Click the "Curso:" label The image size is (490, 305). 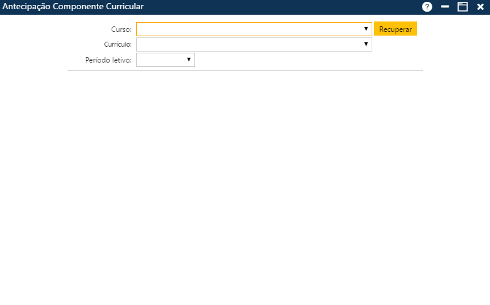tap(121, 29)
